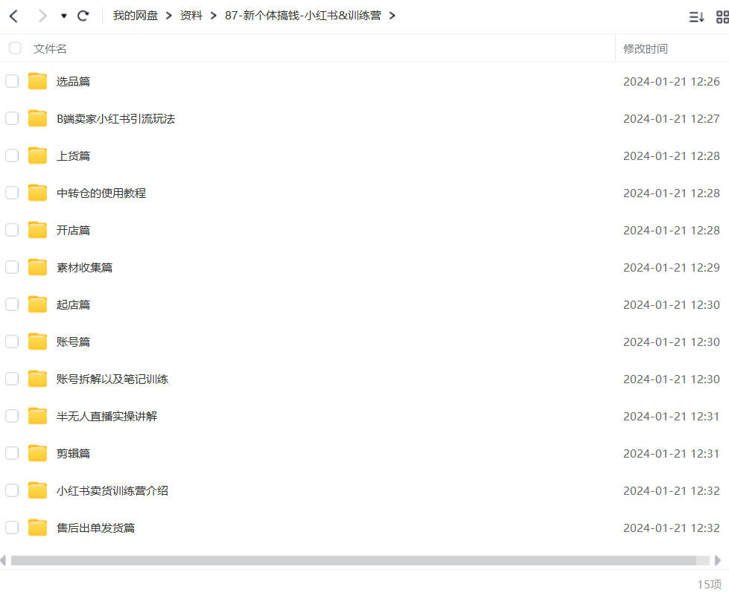Image resolution: width=729 pixels, height=596 pixels.
Task: Check the box for 选品篇
Action: click(x=12, y=81)
